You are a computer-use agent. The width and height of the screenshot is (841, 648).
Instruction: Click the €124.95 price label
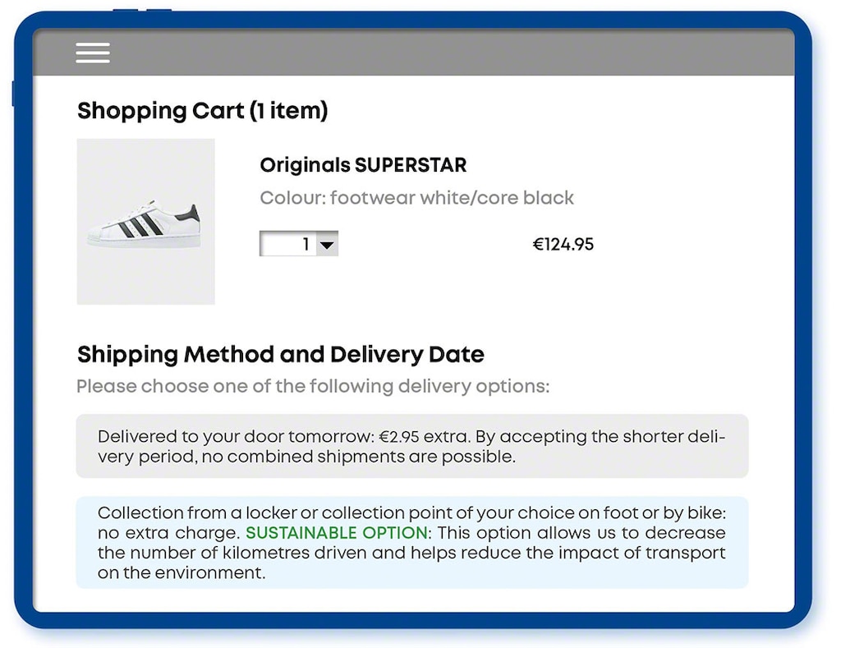pyautogui.click(x=563, y=243)
